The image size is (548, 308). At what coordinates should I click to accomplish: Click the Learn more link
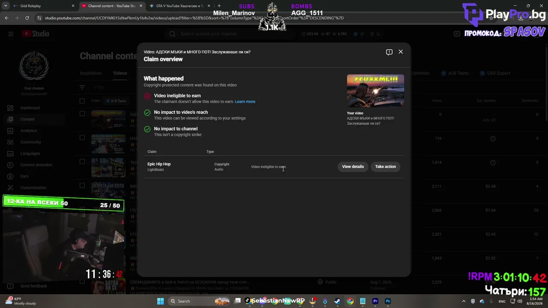(x=245, y=102)
